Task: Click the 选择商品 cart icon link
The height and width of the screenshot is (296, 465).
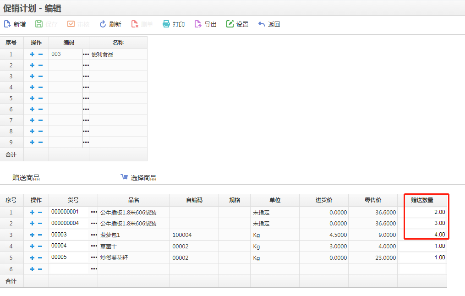Action: [138, 177]
